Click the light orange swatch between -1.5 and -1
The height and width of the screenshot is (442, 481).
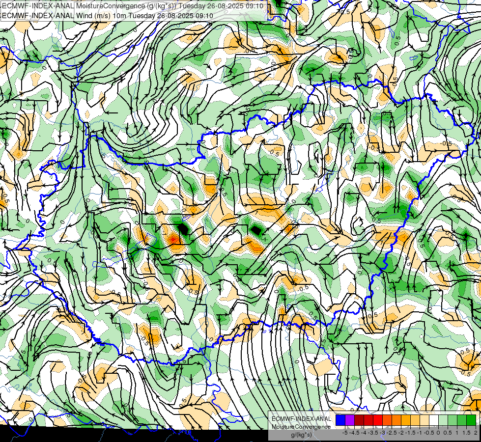pyautogui.click(x=415, y=420)
